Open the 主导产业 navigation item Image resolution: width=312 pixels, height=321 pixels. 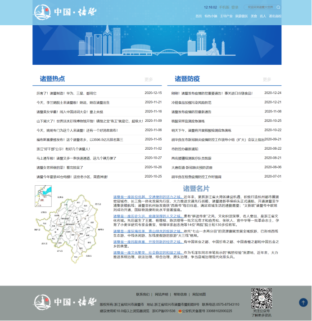click(226, 16)
